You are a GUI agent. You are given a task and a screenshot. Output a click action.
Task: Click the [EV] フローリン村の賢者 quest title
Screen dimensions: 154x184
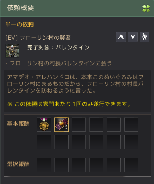pos(38,38)
